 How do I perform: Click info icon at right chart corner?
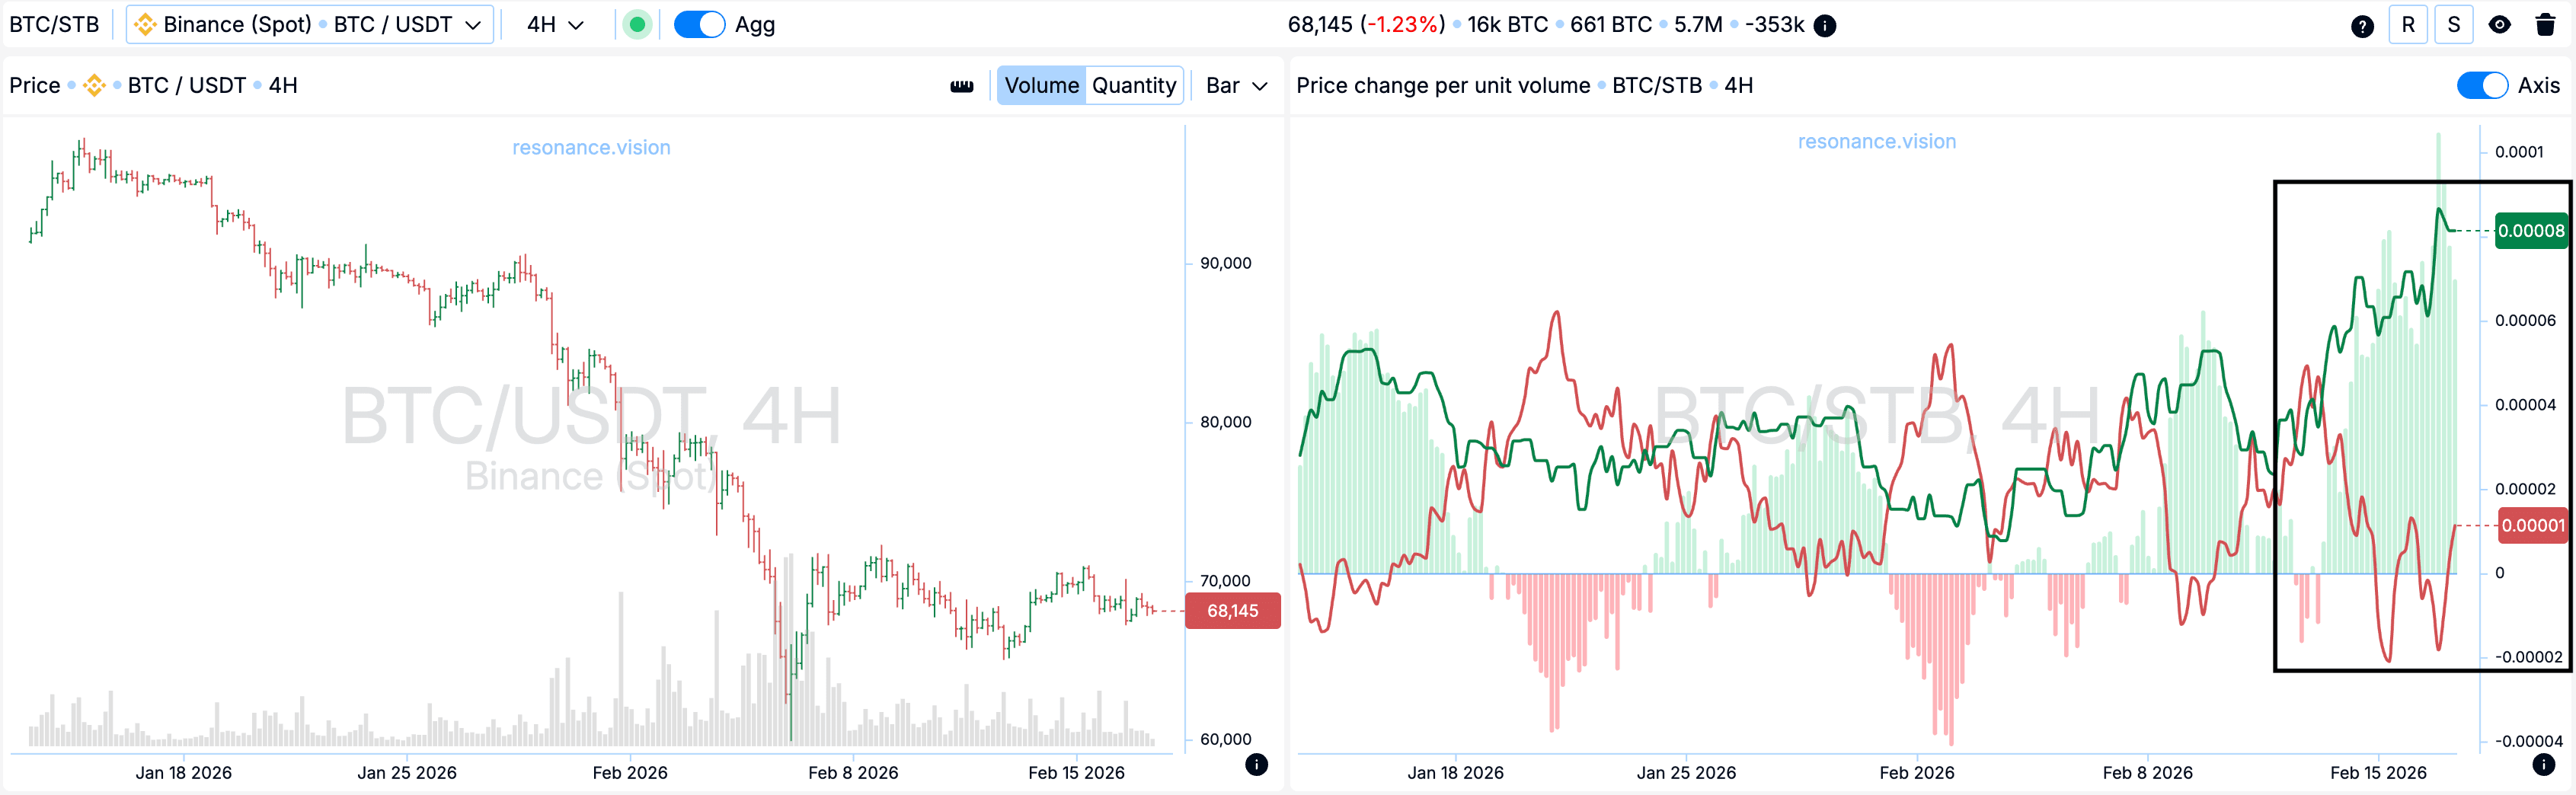(2544, 765)
